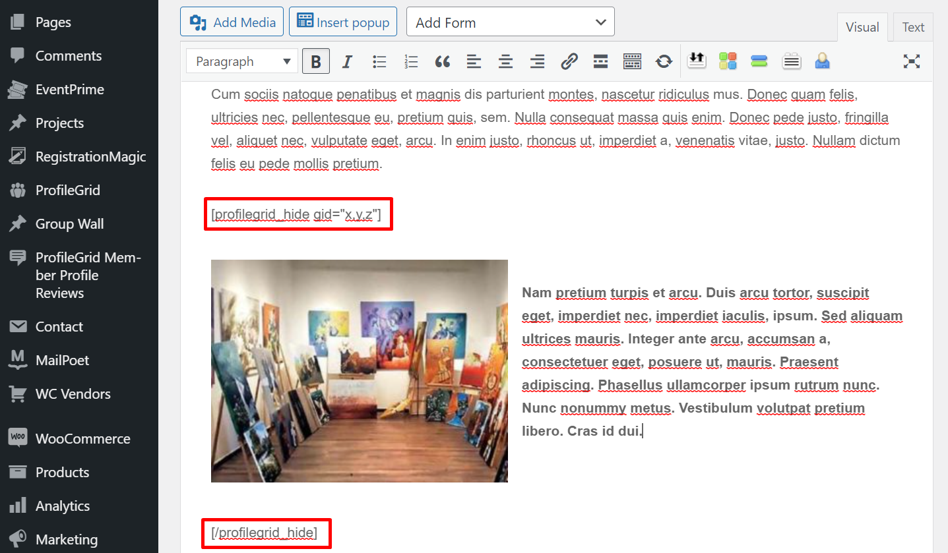The height and width of the screenshot is (553, 948).
Task: Toggle italic text formatting
Action: tap(347, 62)
